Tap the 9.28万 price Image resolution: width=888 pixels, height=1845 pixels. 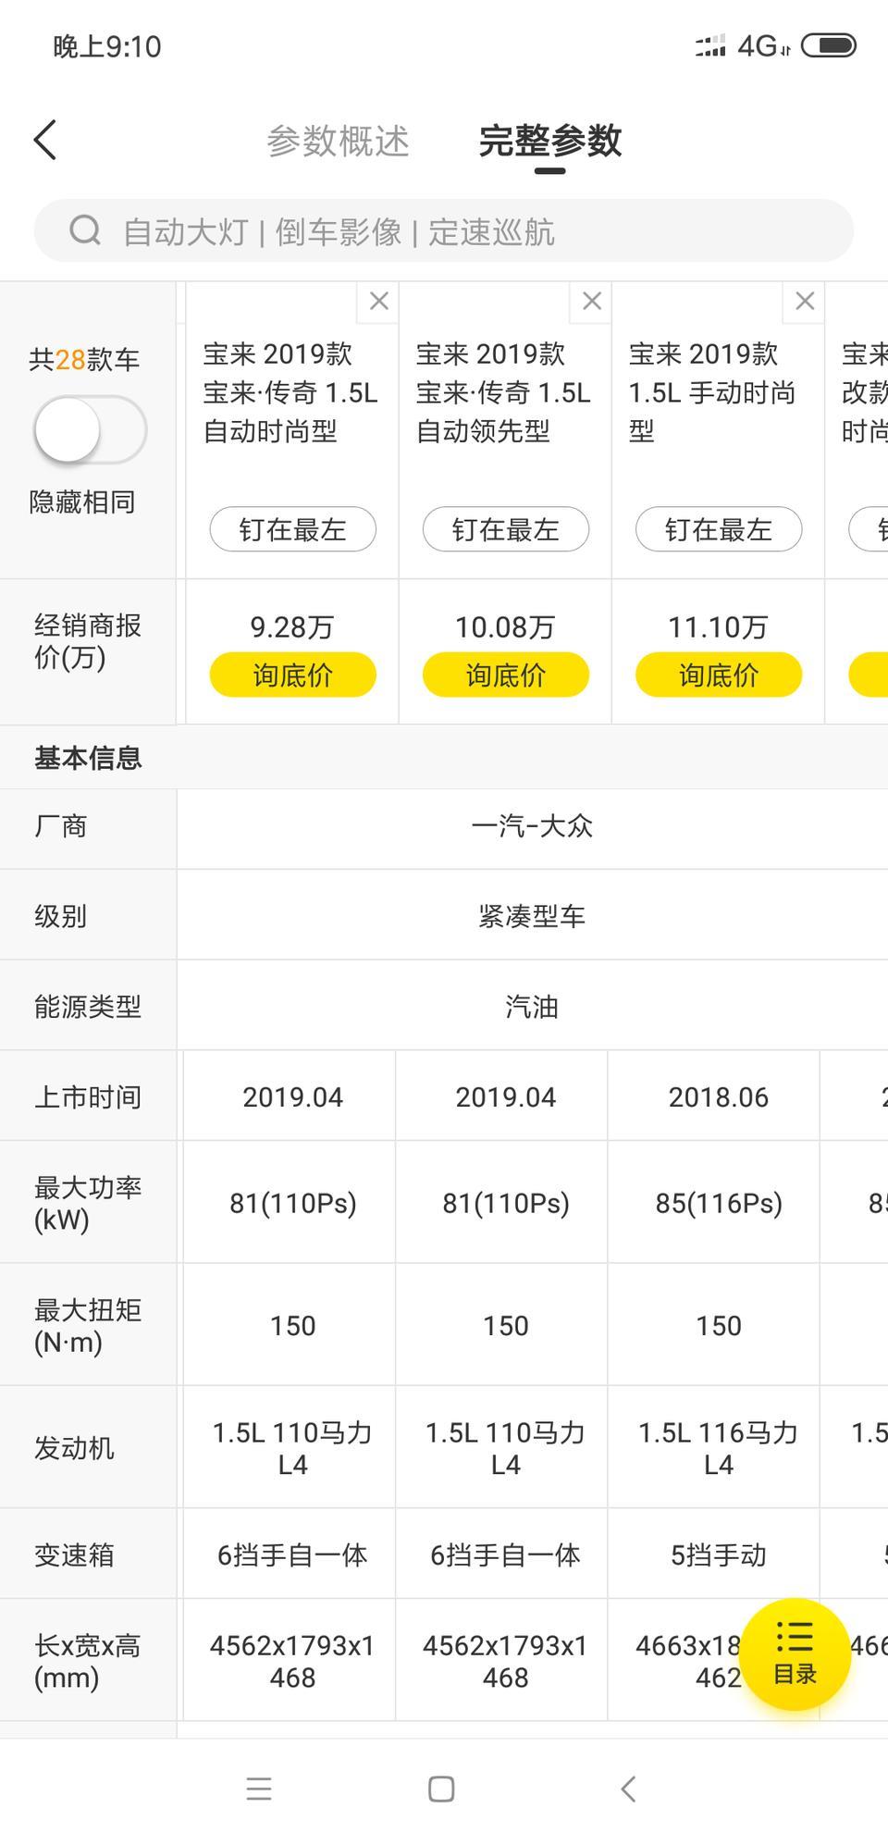291,627
